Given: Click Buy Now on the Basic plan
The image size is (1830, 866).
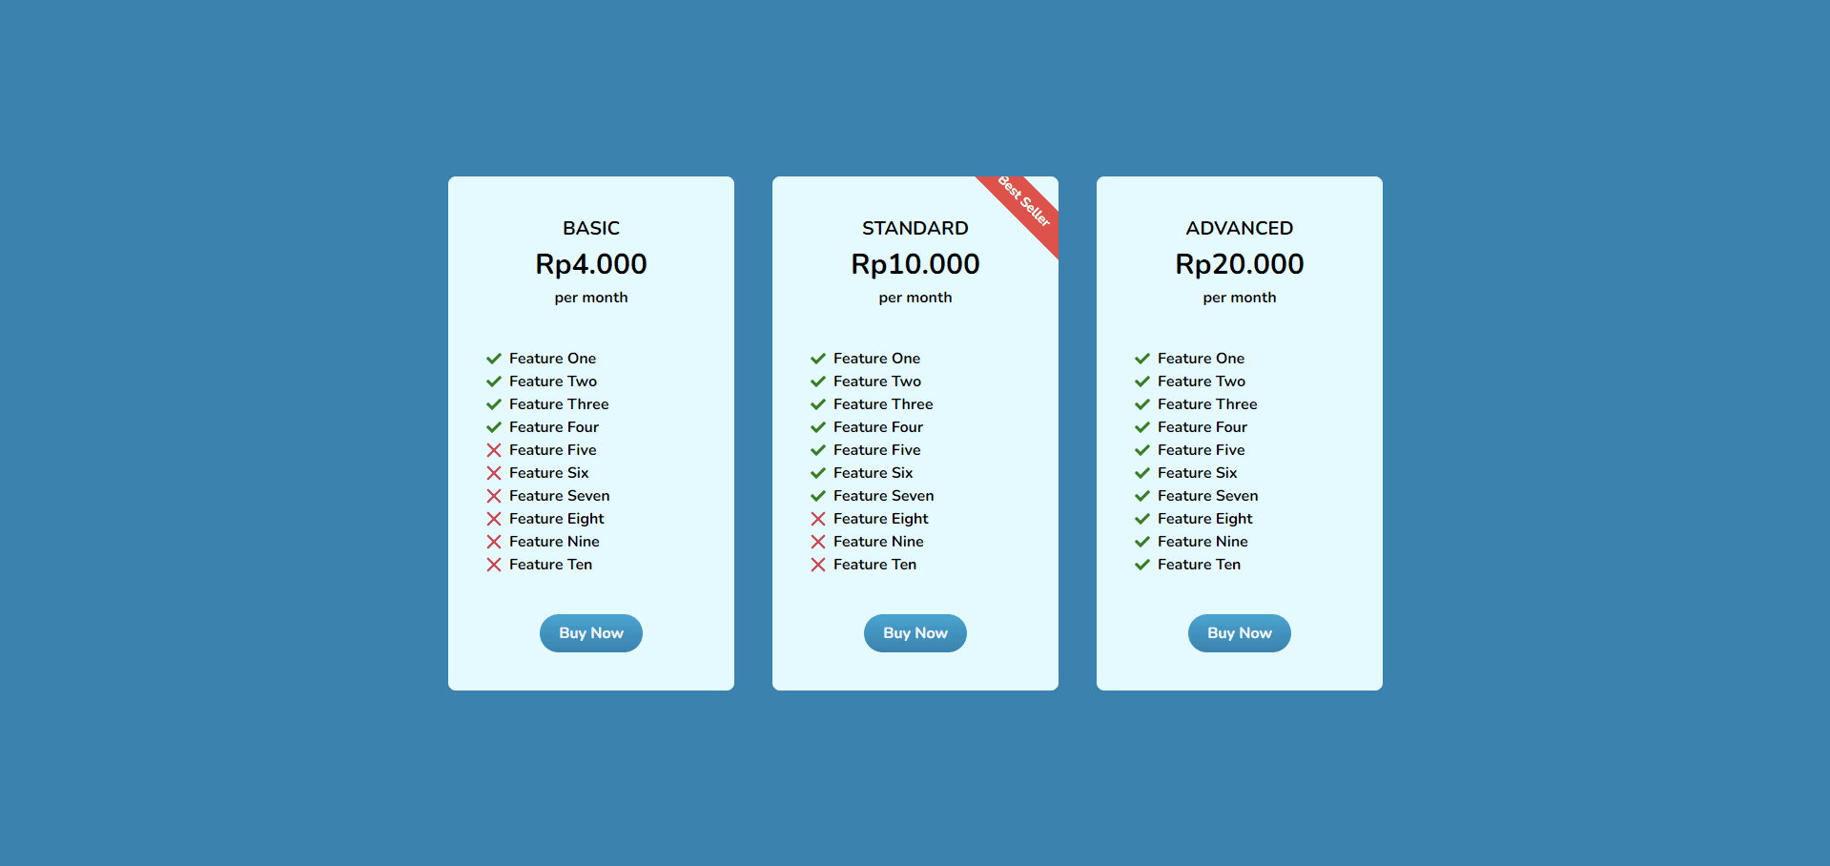Looking at the screenshot, I should (x=590, y=632).
